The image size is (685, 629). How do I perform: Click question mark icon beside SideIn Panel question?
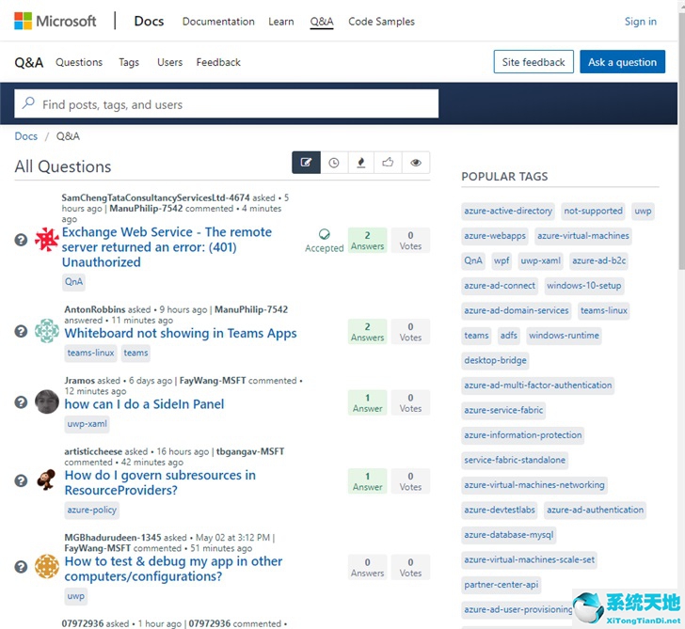point(21,402)
